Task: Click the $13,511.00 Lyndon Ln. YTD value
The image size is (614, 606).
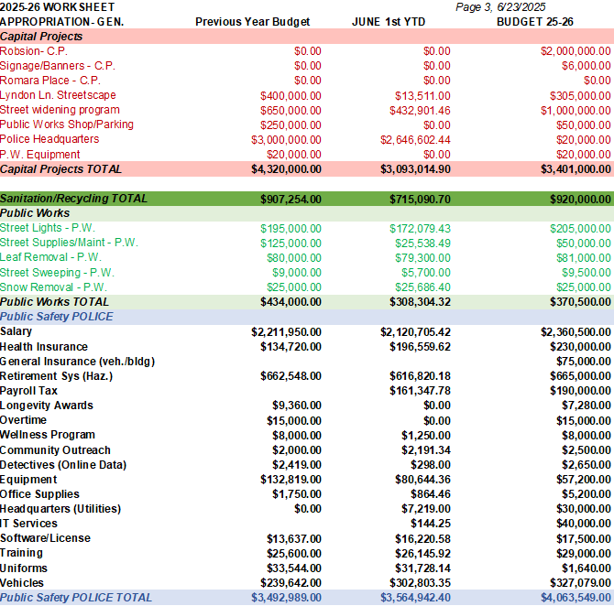Action: (x=422, y=96)
